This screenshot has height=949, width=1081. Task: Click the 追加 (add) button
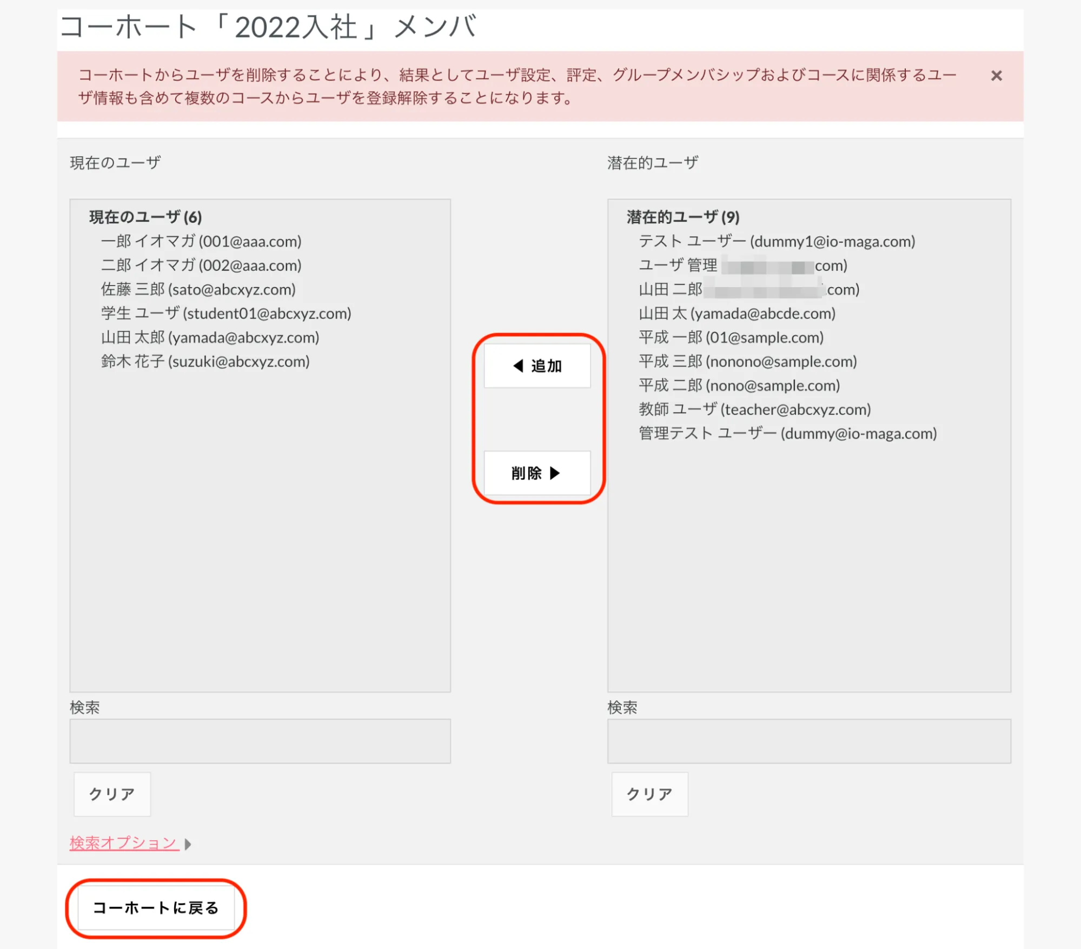[537, 366]
